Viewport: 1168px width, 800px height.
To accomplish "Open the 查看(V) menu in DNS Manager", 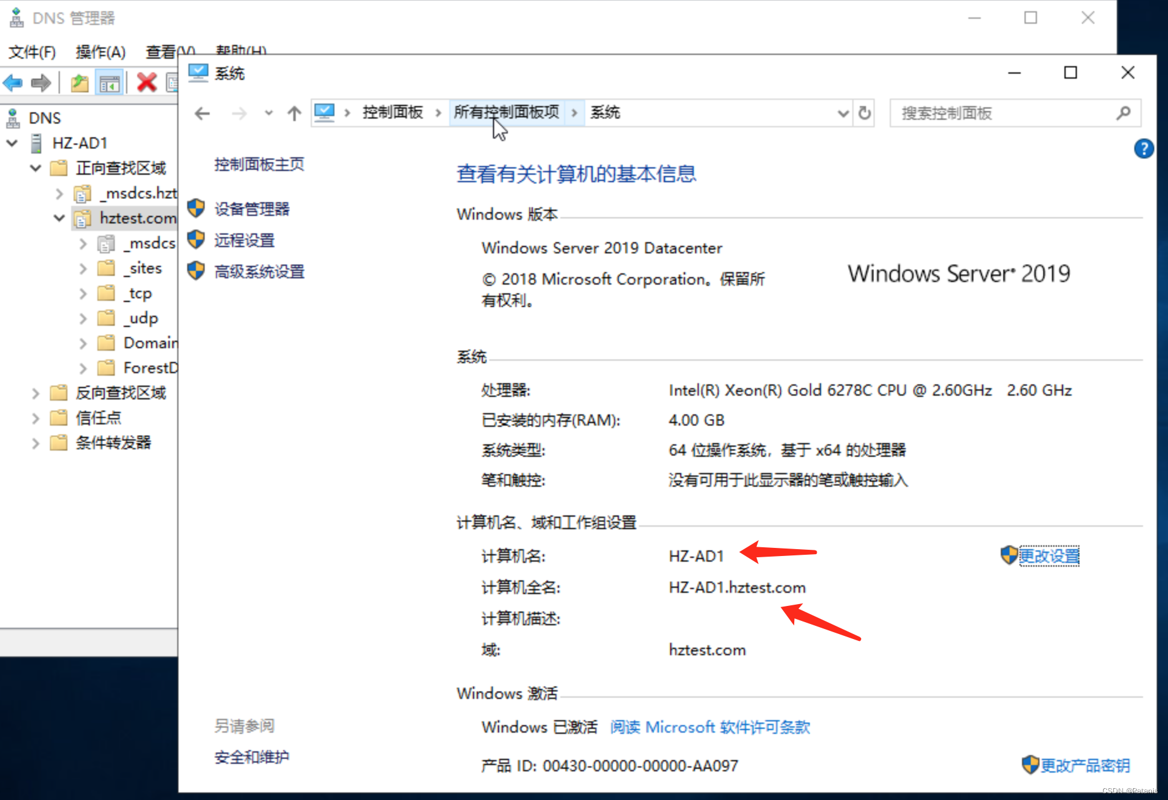I will coord(170,52).
